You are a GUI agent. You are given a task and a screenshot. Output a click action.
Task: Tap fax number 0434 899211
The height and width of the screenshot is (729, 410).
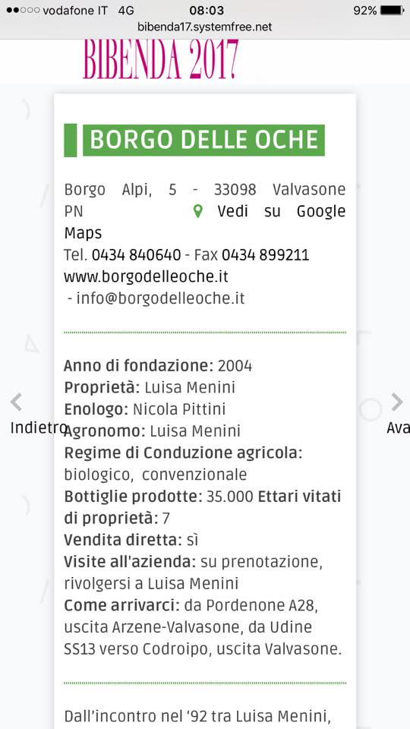coord(266,255)
